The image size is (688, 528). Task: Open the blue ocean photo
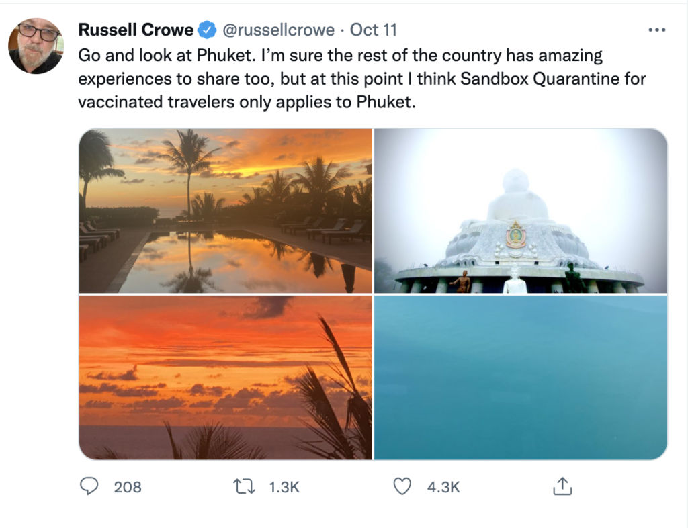tap(521, 378)
